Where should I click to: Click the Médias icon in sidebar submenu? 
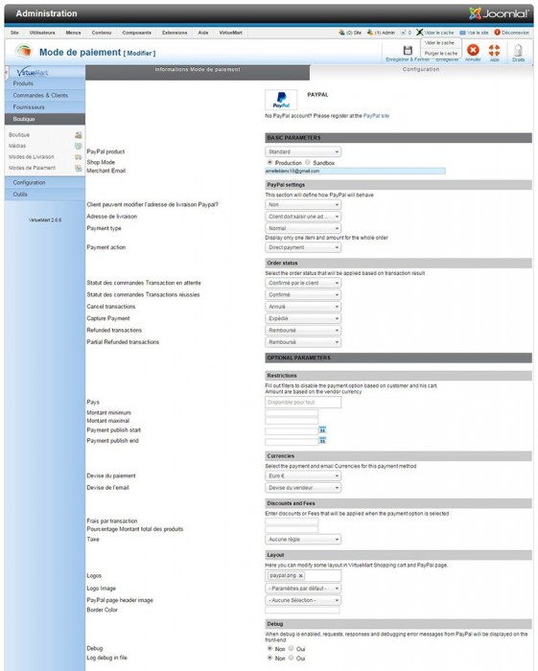[78, 146]
